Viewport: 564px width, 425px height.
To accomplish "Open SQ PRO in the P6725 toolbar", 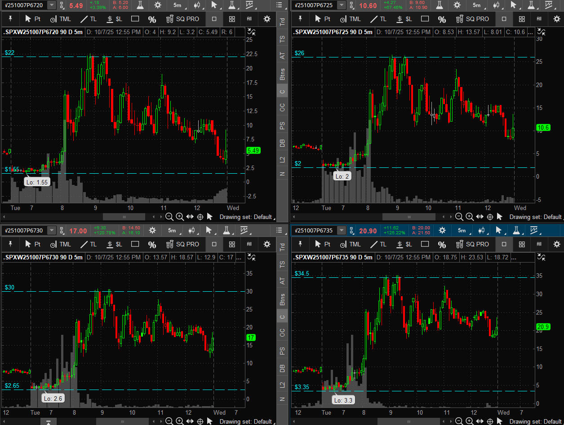I will coord(472,19).
